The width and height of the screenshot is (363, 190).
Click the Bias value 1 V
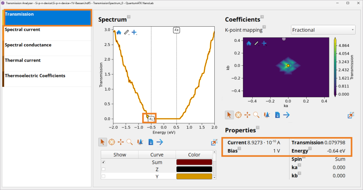click(277, 151)
